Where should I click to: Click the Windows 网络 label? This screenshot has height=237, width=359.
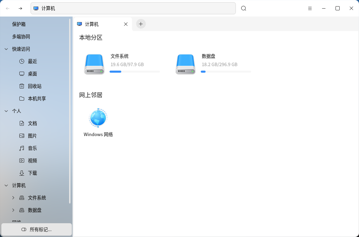[x=98, y=134]
